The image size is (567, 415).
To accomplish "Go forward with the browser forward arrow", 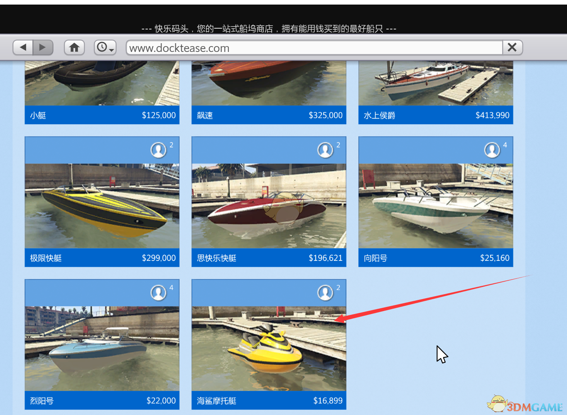I will 43,47.
